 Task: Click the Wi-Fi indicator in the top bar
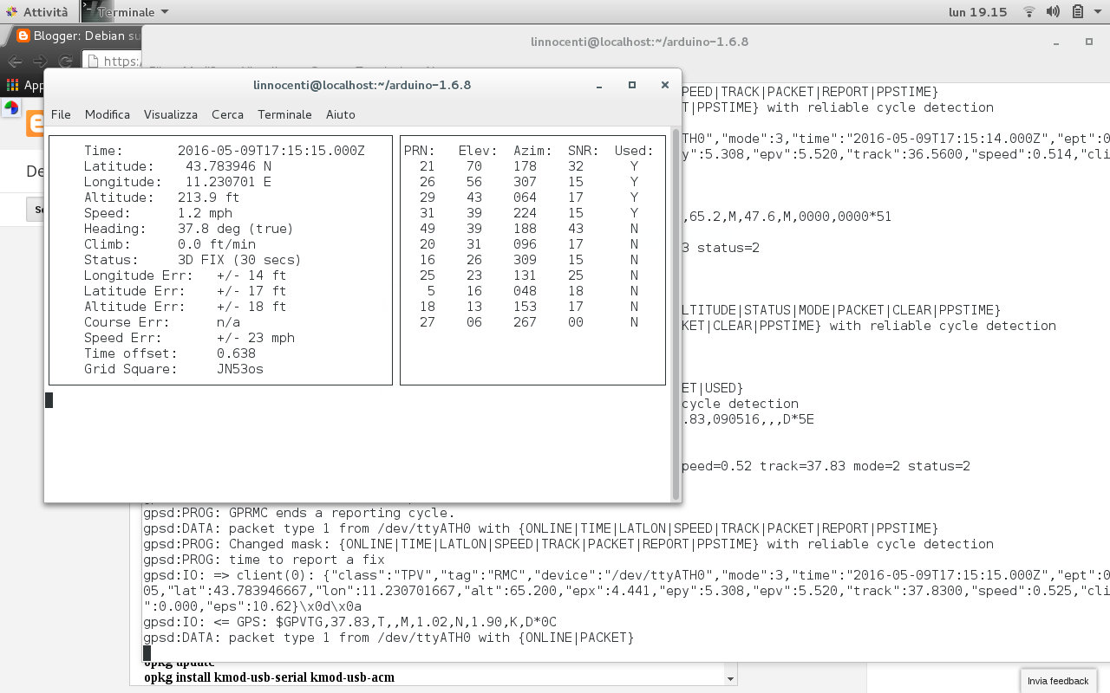click(1028, 11)
